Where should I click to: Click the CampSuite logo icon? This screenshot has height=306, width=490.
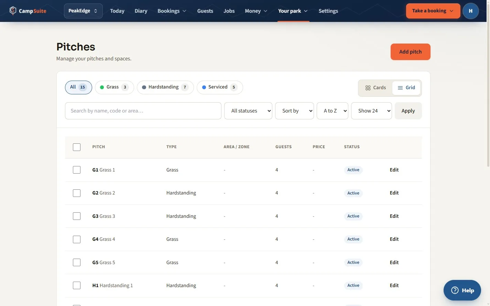(x=13, y=11)
